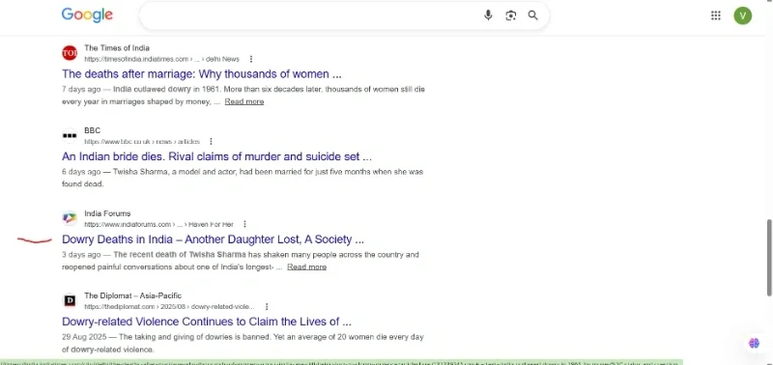The height and width of the screenshot is (365, 773).
Task: Start voice search with microphone icon
Action: (488, 15)
